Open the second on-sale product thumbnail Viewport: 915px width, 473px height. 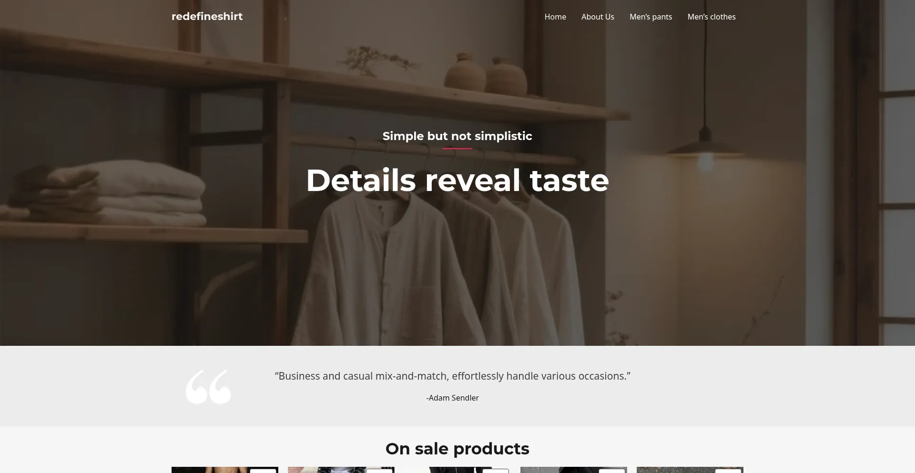341,470
